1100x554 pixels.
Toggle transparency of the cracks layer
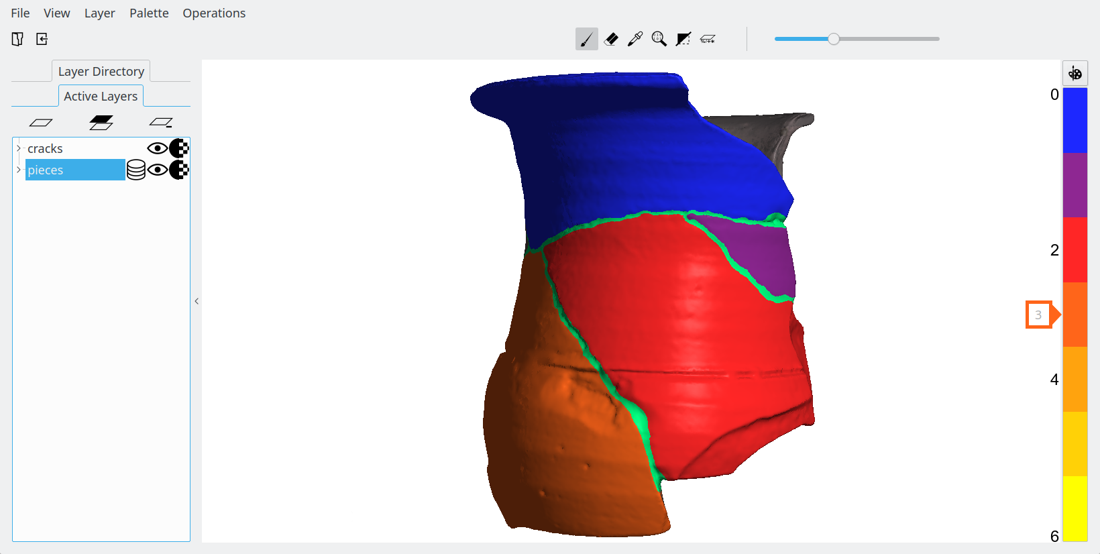click(179, 148)
